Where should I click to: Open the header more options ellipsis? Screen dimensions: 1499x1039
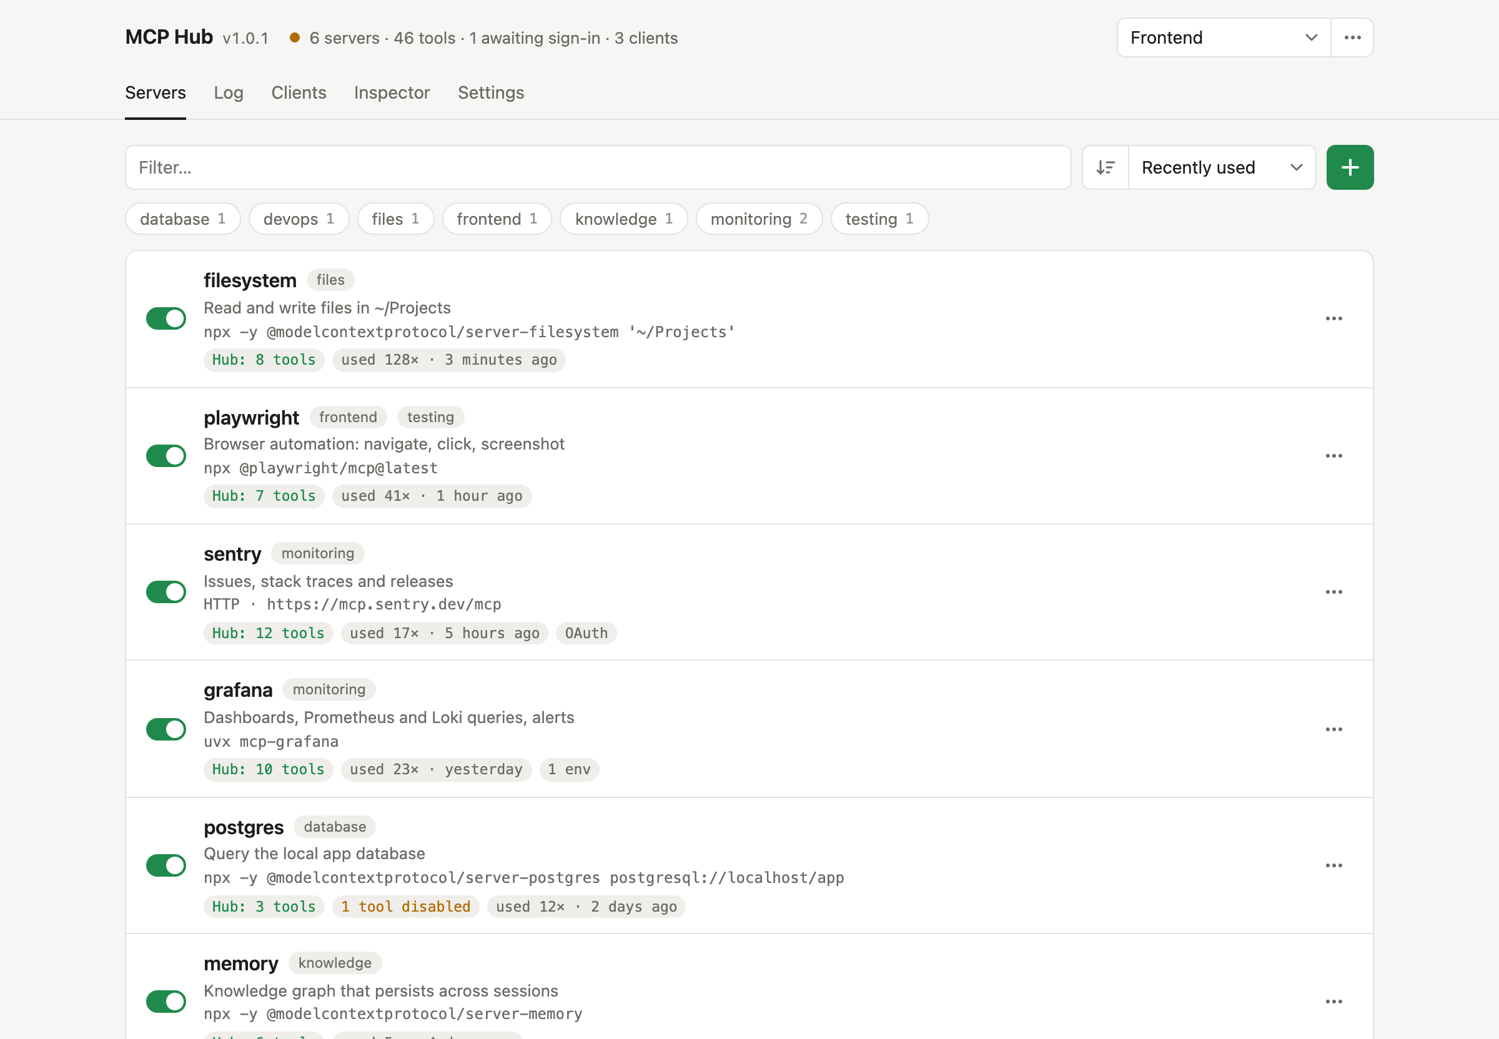[1352, 37]
